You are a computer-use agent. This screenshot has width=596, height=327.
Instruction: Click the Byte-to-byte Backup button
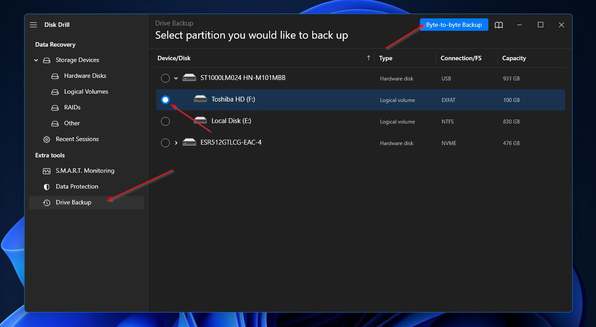[x=454, y=25]
